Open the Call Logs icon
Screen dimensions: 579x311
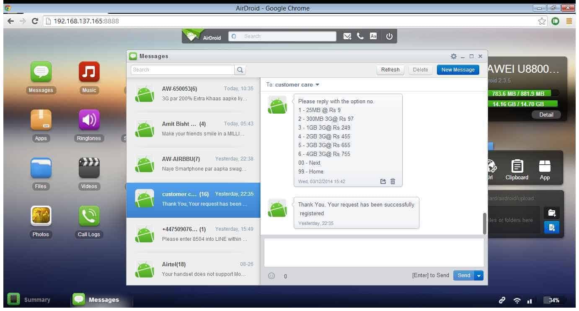pyautogui.click(x=89, y=216)
